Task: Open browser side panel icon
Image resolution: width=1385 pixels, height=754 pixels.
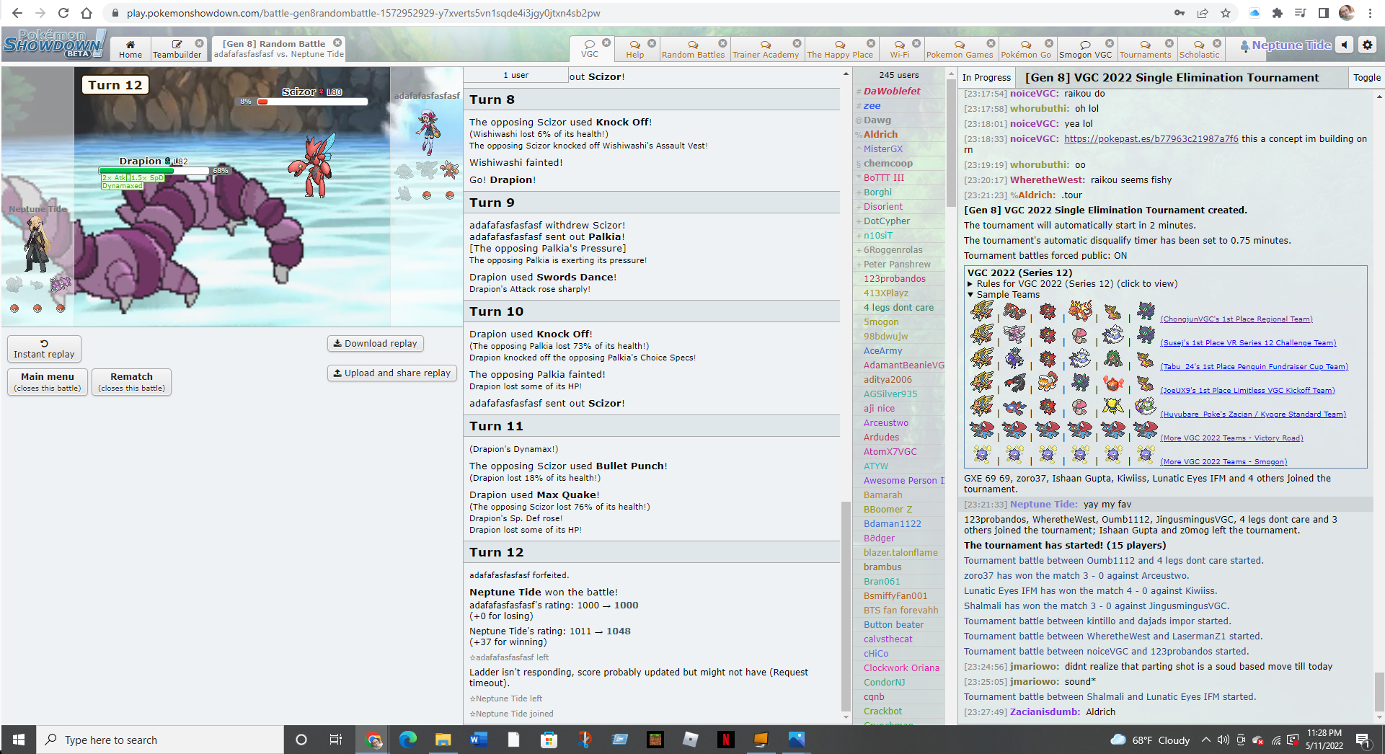Action: [x=1324, y=13]
